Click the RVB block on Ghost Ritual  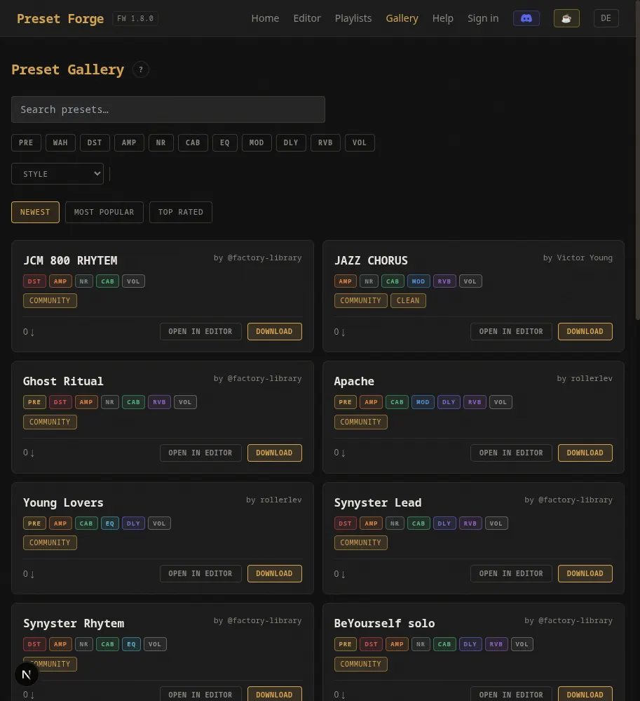click(x=159, y=402)
